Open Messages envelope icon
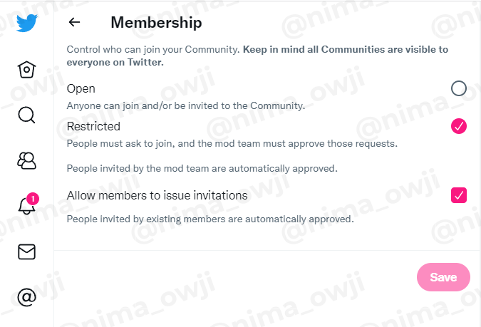Image resolution: width=481 pixels, height=327 pixels. tap(26, 252)
